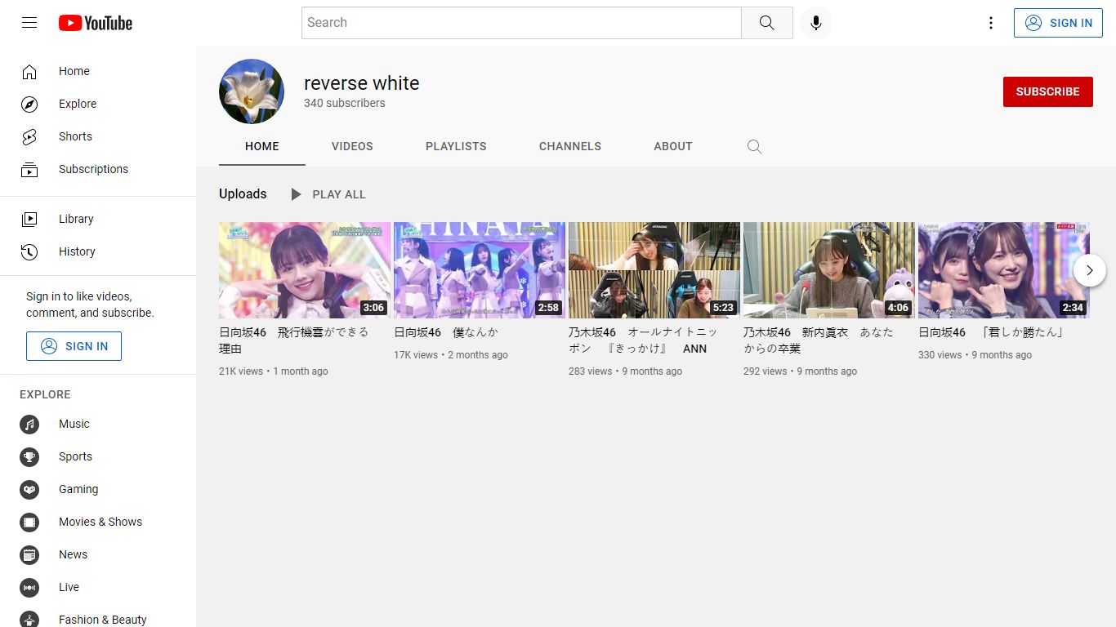The height and width of the screenshot is (627, 1116).
Task: Click the History label in the sidebar
Action: coord(77,251)
